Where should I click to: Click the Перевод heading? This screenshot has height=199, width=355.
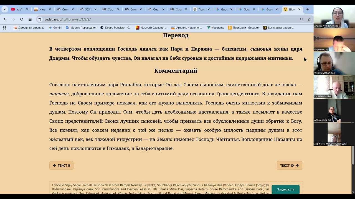[176, 35]
